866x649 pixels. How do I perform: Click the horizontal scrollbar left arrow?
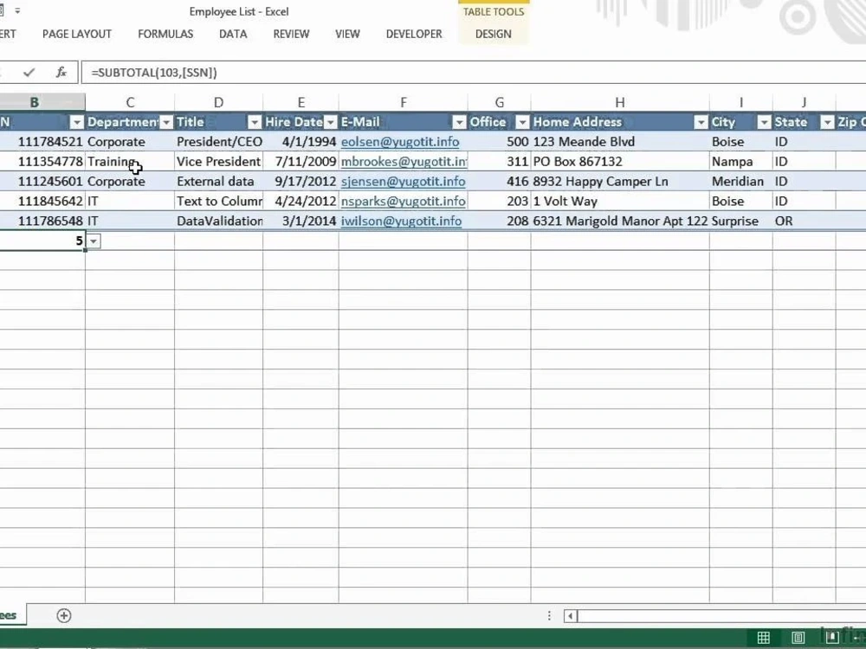coord(571,615)
